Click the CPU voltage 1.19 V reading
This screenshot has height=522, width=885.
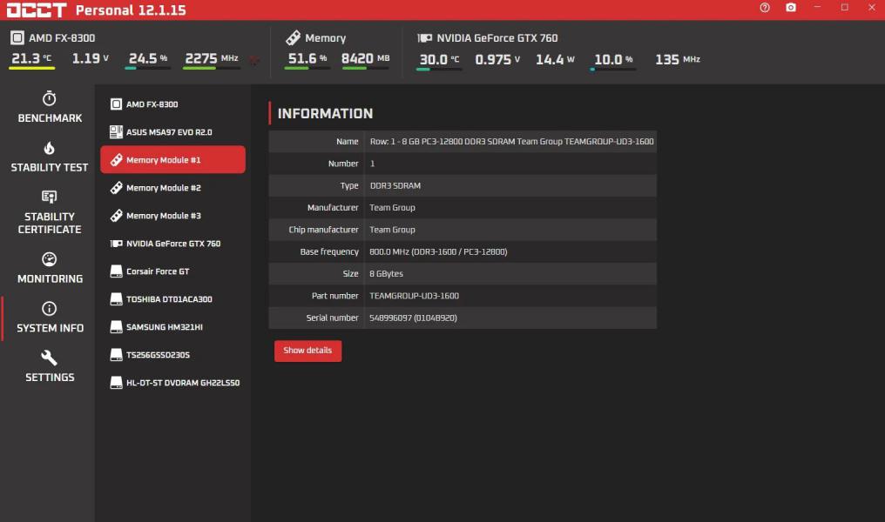pyautogui.click(x=91, y=58)
